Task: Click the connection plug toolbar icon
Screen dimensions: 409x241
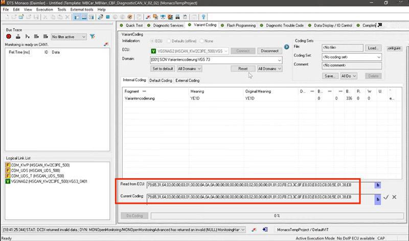Action: 100,17
